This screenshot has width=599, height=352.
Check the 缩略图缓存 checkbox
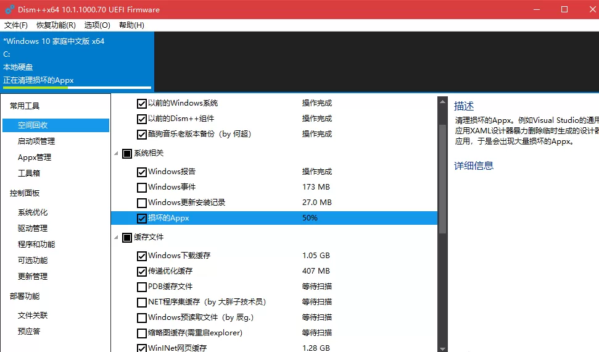[x=142, y=333]
